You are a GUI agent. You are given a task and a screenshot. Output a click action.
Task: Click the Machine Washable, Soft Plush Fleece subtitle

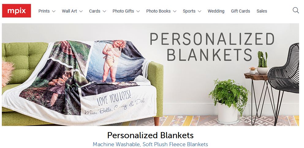pyautogui.click(x=150, y=144)
